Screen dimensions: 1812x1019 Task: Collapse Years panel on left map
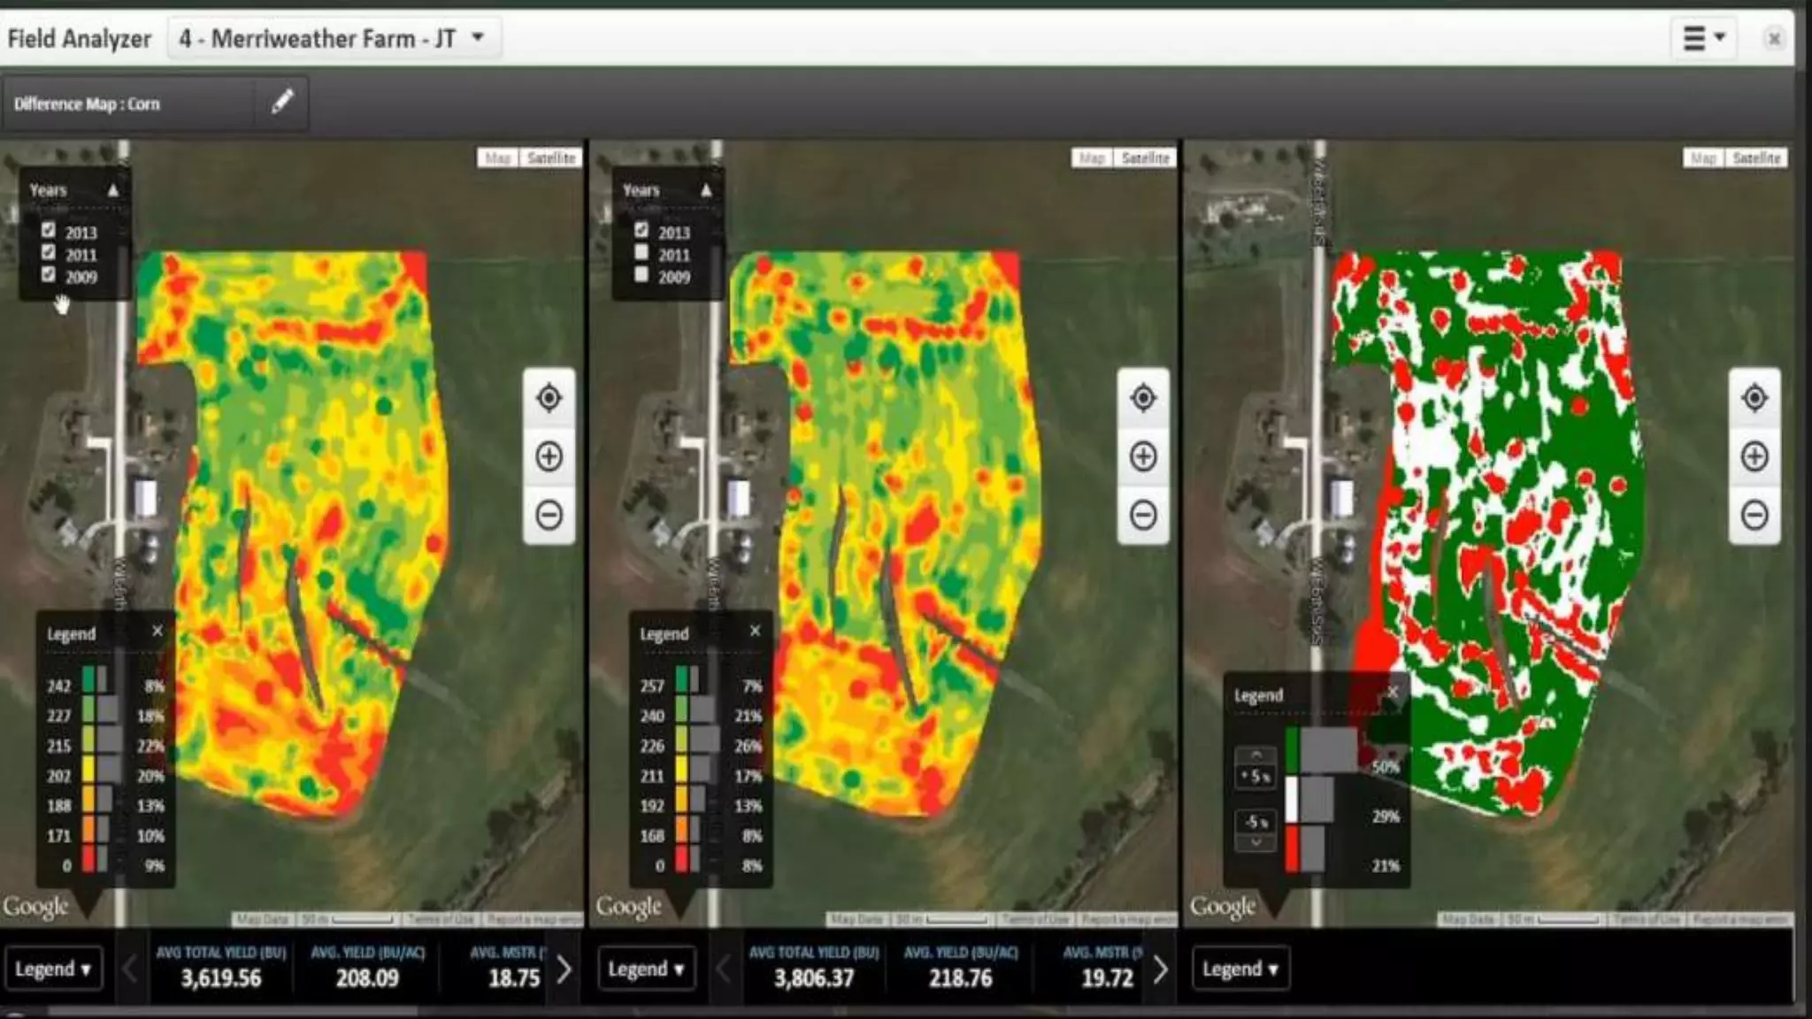point(113,190)
